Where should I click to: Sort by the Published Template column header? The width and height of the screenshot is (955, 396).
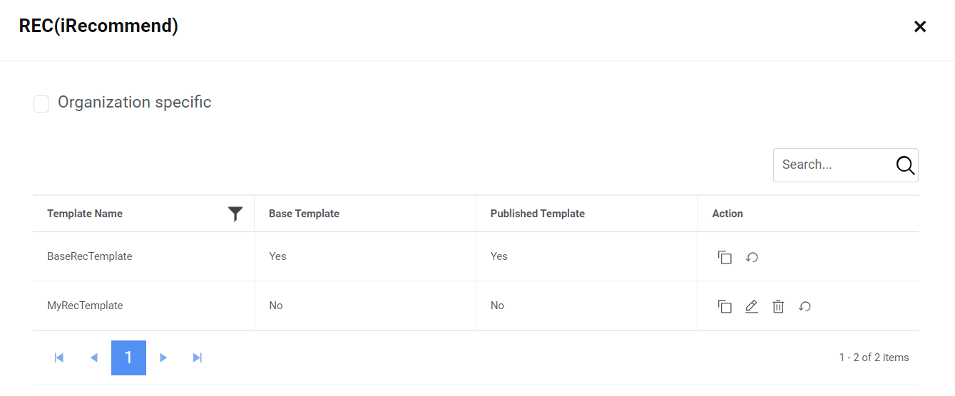click(x=537, y=214)
